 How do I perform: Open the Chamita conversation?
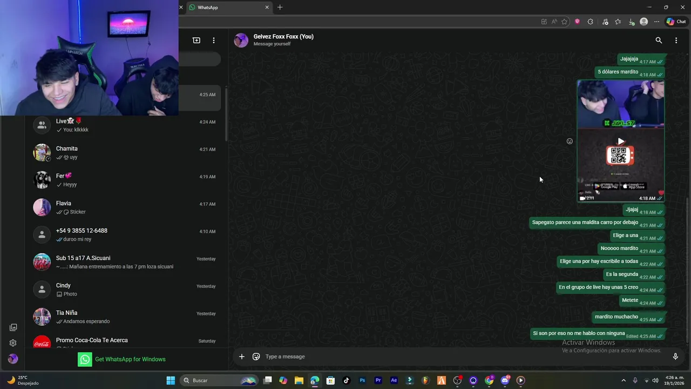click(124, 153)
